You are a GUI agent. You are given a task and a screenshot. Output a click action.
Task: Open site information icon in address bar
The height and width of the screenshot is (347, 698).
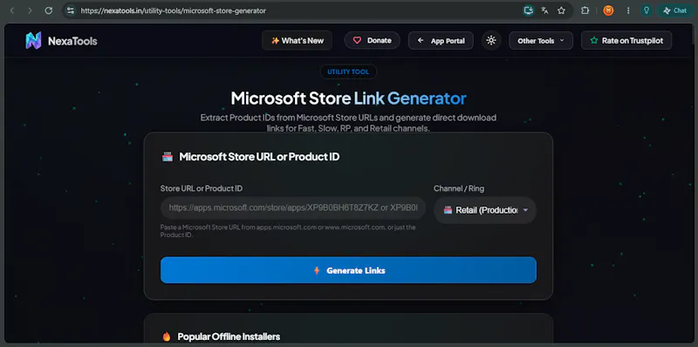(x=70, y=10)
